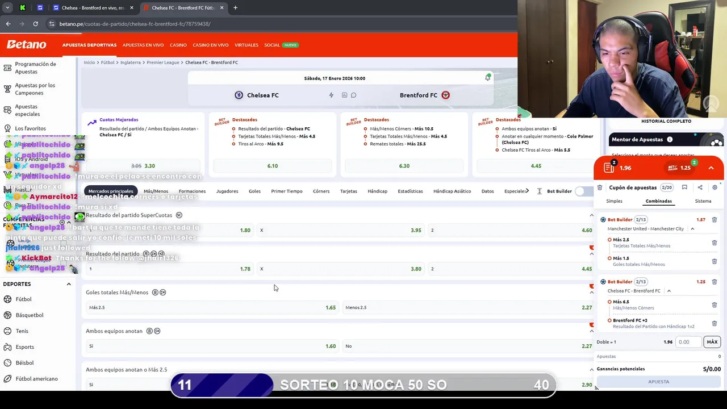This screenshot has height=409, width=727.
Task: Remove the Más 1.5 Goles totales selection
Action: tap(715, 261)
